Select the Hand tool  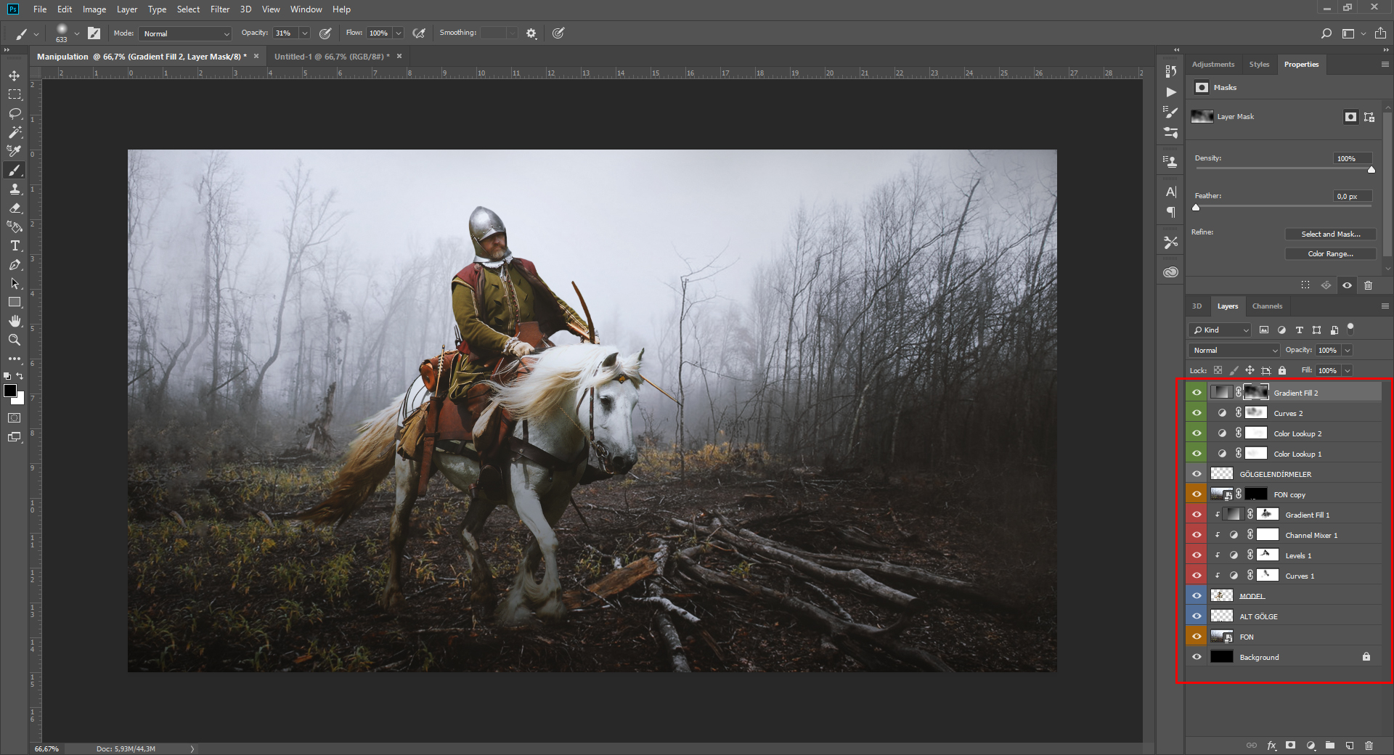[x=15, y=321]
